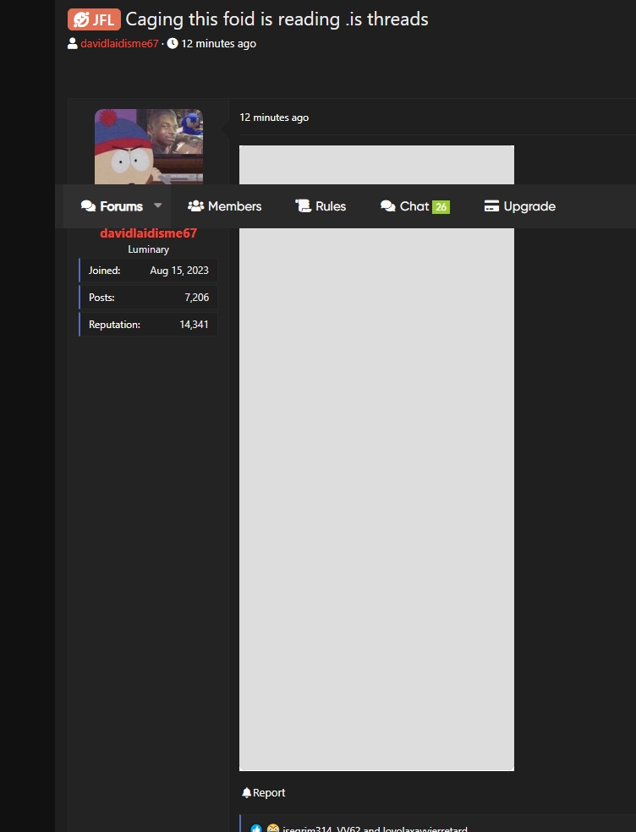Click the "12 minutes ago" text under the title
The image size is (636, 832).
(219, 43)
